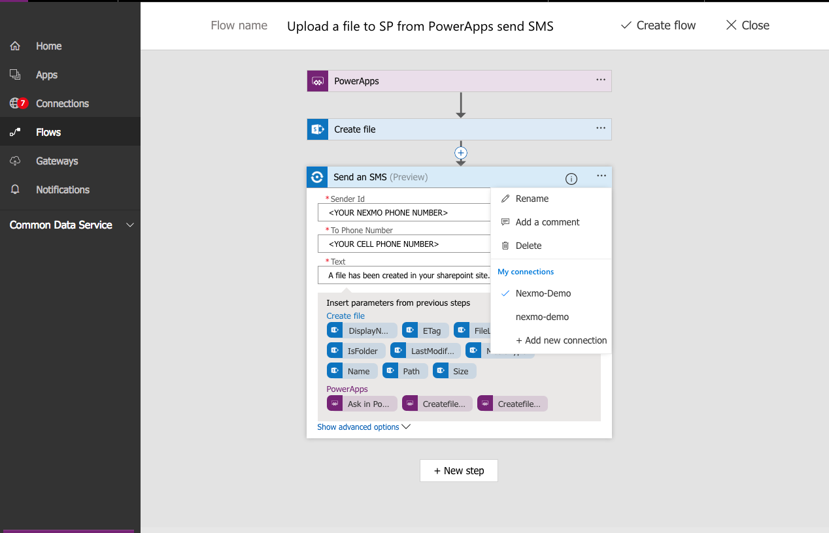Click the New step button

pyautogui.click(x=459, y=470)
